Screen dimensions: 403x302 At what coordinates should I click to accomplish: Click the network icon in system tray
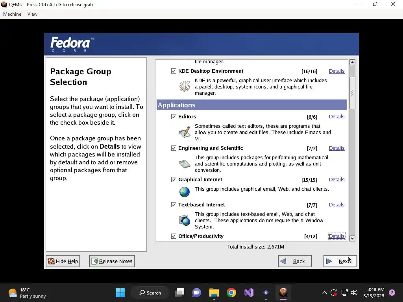coord(344,293)
